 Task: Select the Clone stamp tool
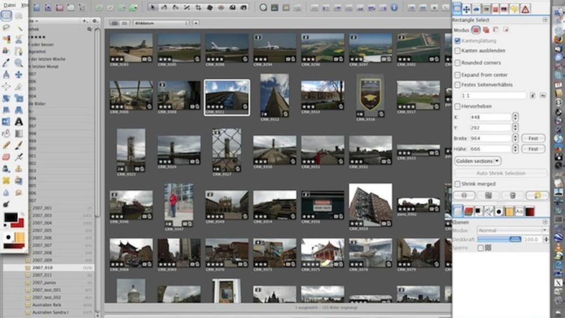18,169
